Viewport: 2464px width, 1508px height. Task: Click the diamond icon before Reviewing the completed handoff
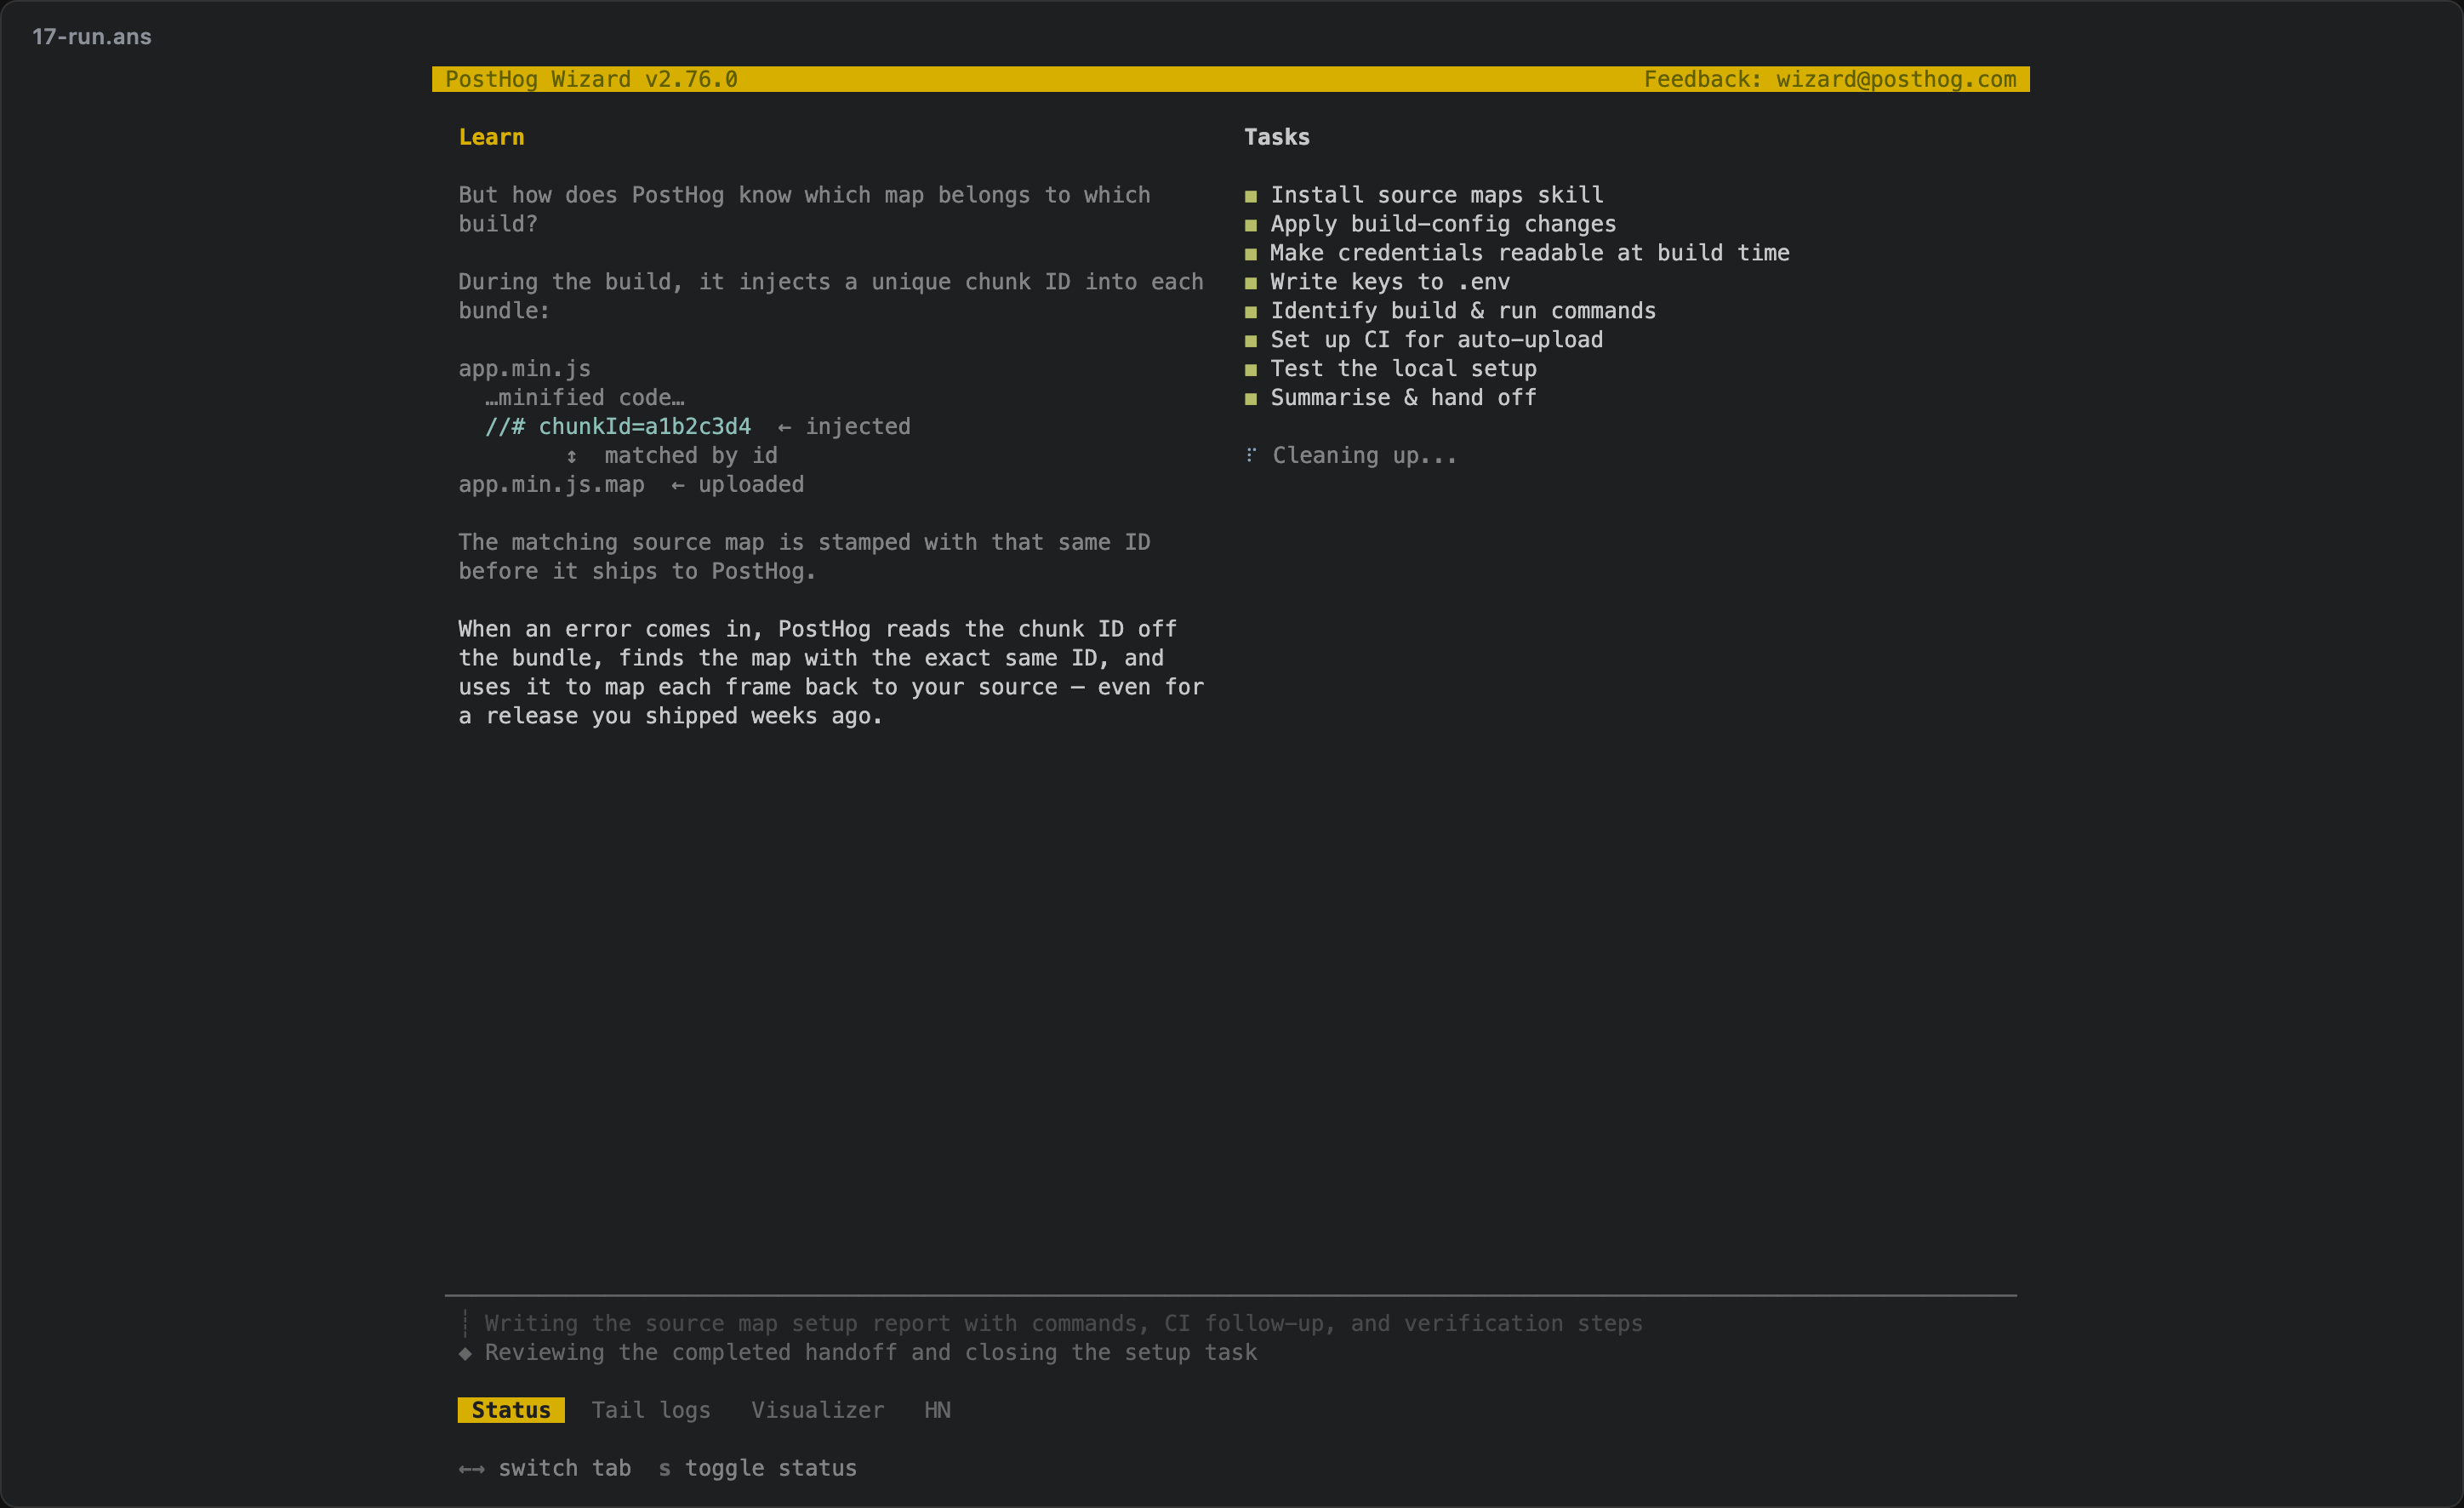tap(465, 1353)
